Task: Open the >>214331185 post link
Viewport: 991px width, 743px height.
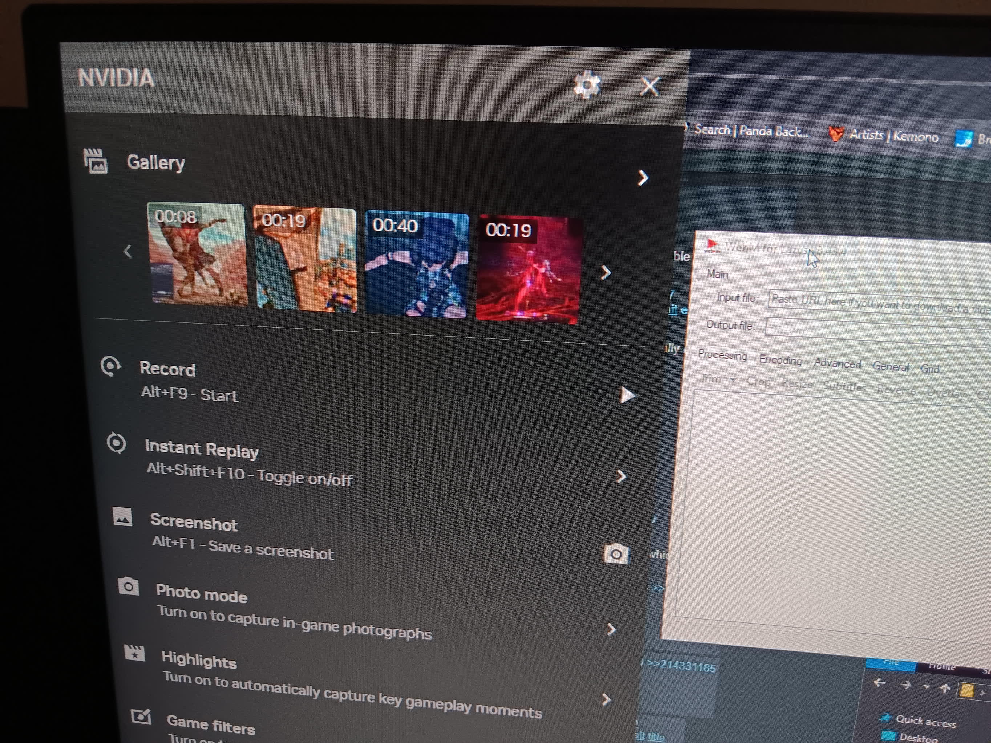Action: (x=681, y=666)
